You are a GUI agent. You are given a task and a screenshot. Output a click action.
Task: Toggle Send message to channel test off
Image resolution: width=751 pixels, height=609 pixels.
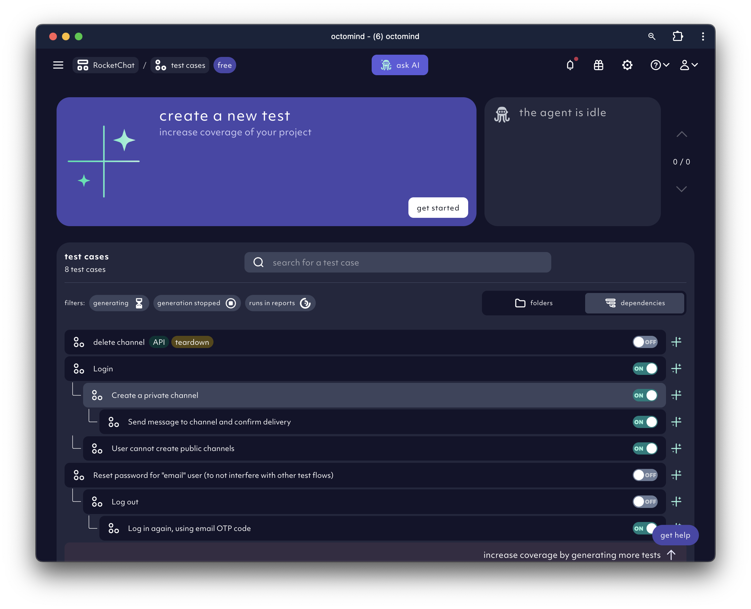click(x=645, y=422)
